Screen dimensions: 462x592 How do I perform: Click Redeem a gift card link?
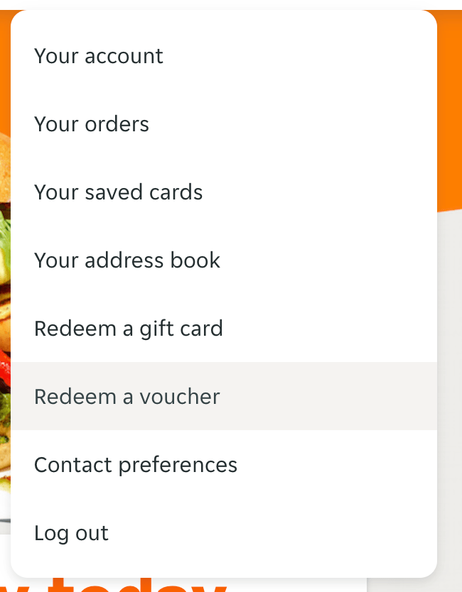pyautogui.click(x=128, y=328)
